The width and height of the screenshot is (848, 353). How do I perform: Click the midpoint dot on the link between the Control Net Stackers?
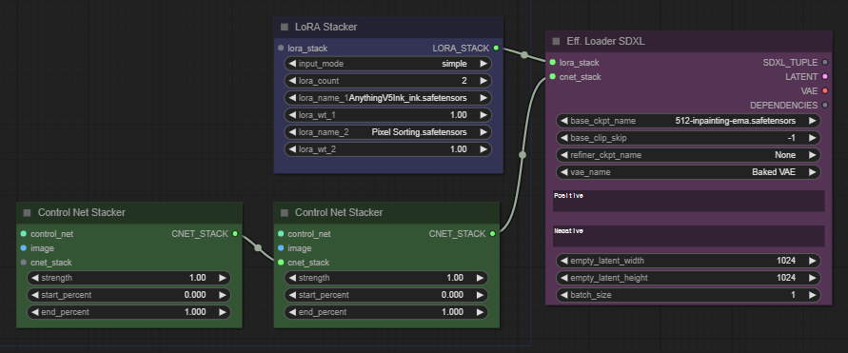pyautogui.click(x=258, y=248)
